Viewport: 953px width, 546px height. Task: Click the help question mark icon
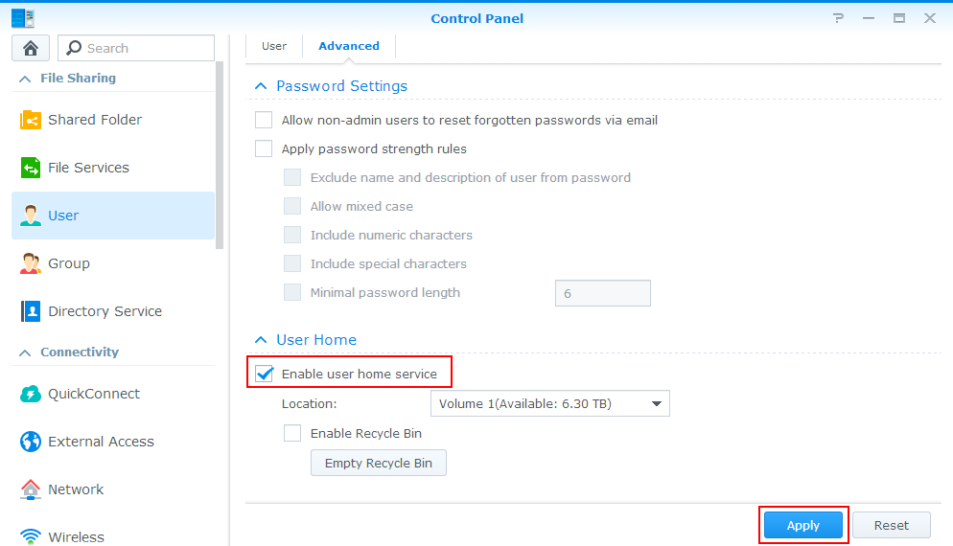[838, 18]
